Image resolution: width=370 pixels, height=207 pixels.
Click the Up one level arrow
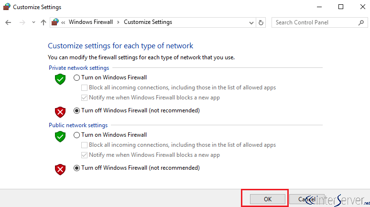43,22
